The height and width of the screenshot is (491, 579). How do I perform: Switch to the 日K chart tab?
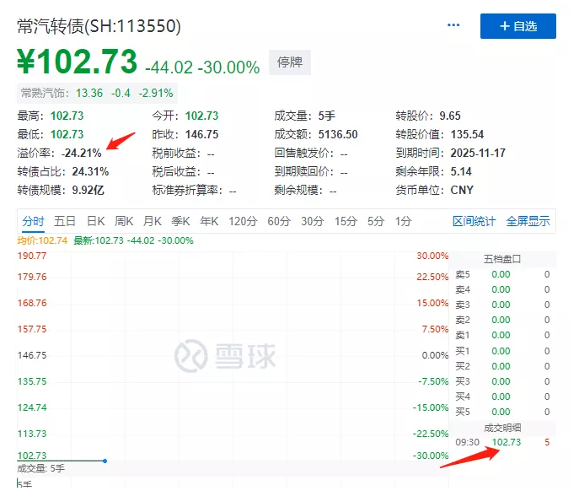(95, 221)
